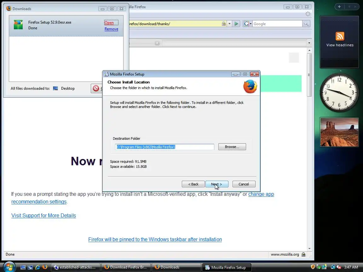Image resolution: width=363 pixels, height=272 pixels.
Task: Switch to Downloads taskbar item
Action: 176,267
